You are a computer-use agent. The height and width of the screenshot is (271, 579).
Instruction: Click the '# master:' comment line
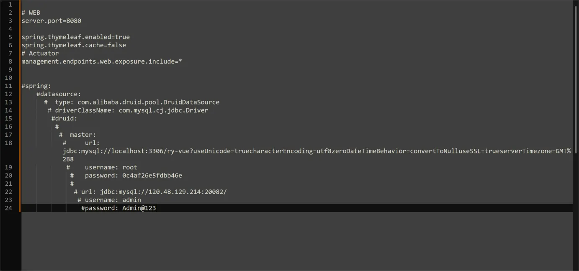(77, 135)
